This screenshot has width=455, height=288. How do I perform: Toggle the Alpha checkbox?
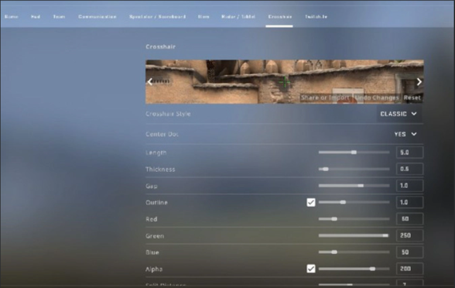coord(311,269)
